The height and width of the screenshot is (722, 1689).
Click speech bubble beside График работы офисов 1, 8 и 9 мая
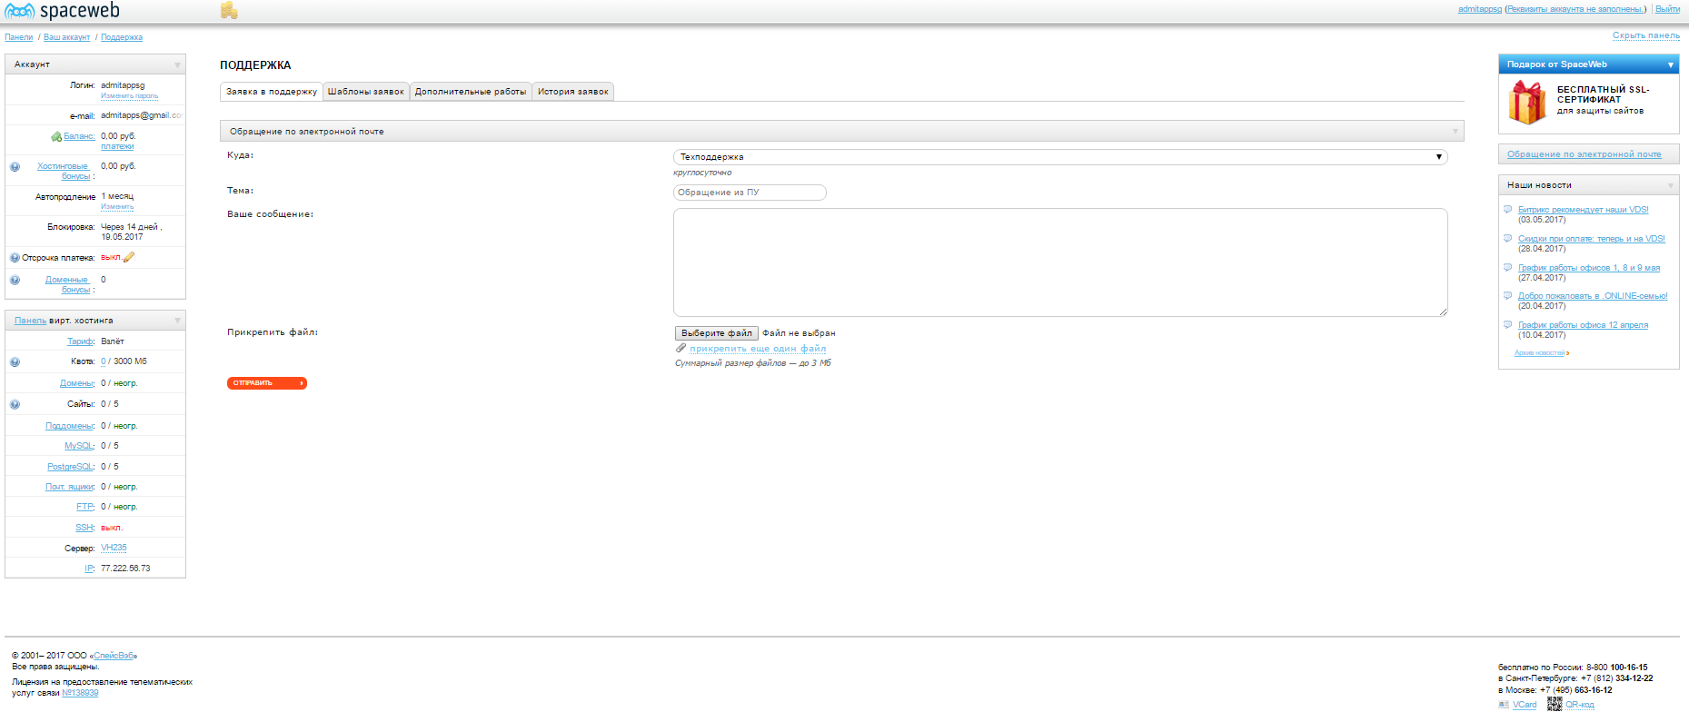point(1508,268)
